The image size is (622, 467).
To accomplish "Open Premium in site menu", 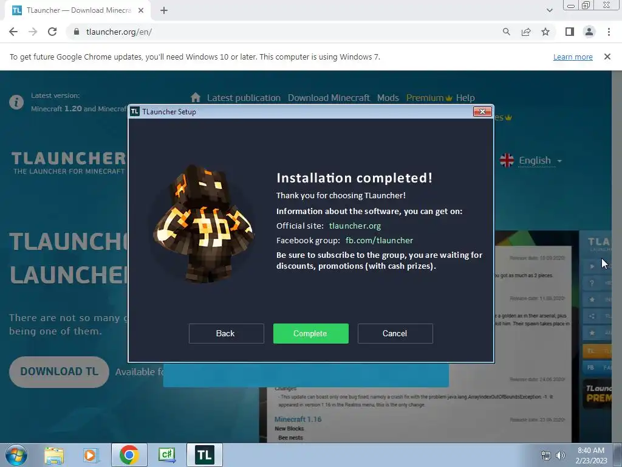I will (x=429, y=98).
